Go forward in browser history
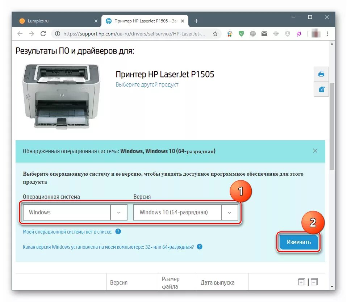This screenshot has height=302, width=347. (32, 34)
